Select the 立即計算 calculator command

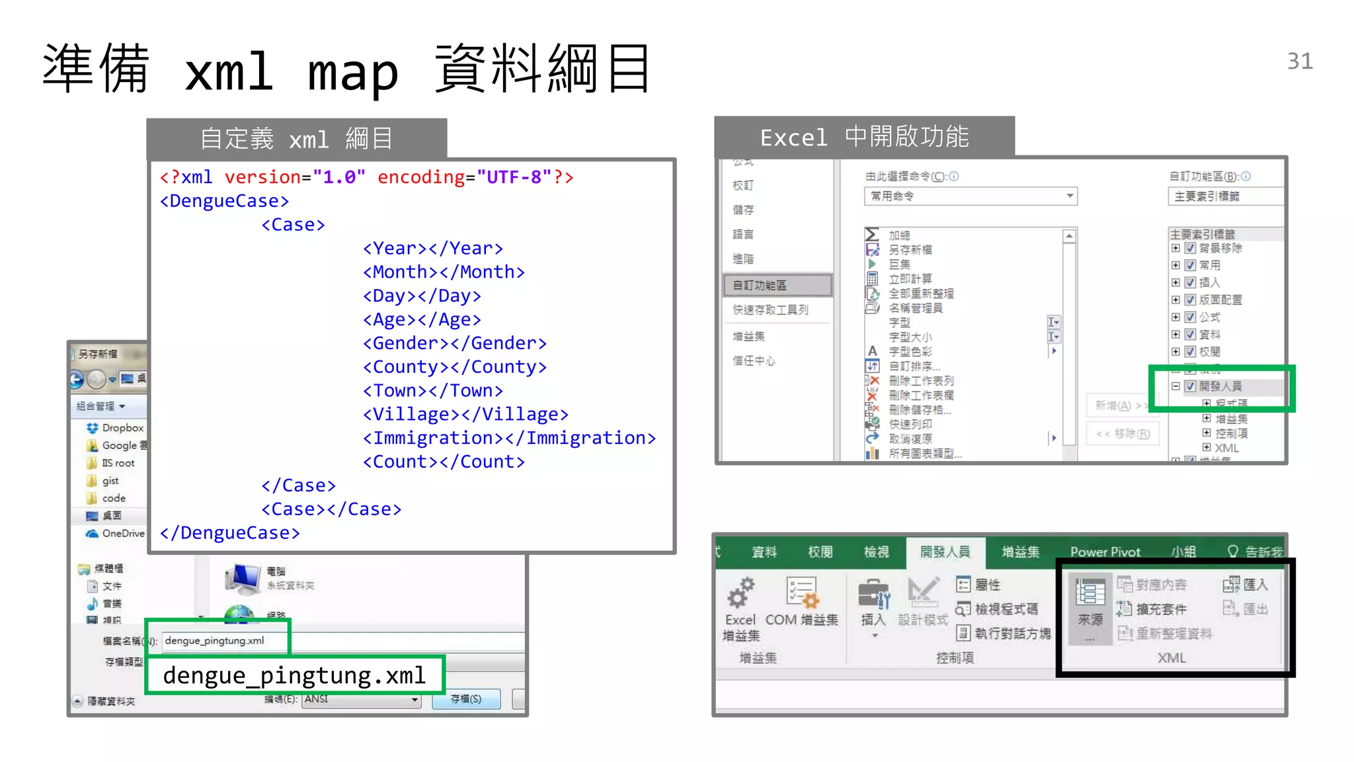900,278
